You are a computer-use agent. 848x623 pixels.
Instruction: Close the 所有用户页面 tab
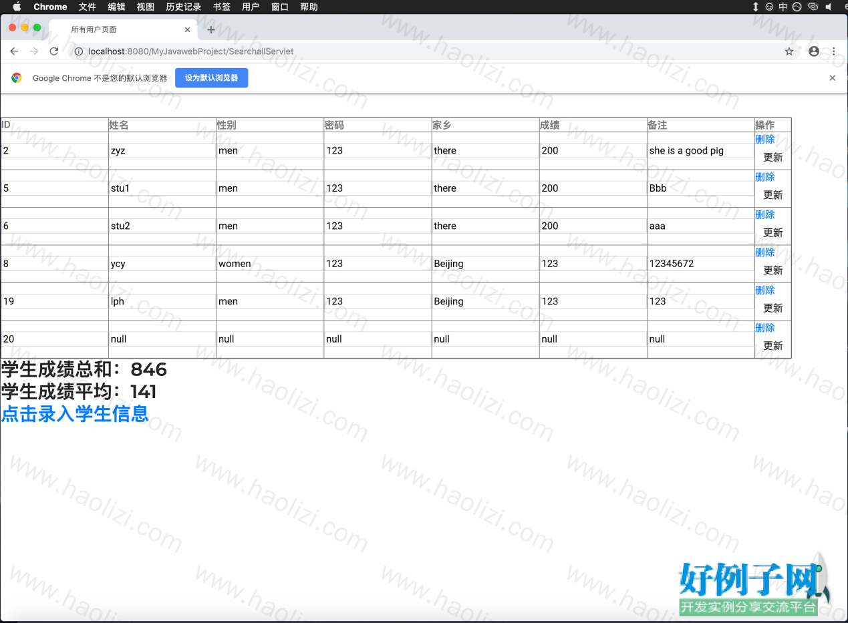pyautogui.click(x=188, y=29)
